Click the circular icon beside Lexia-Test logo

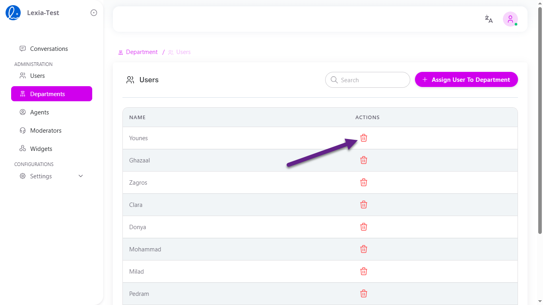click(x=93, y=12)
